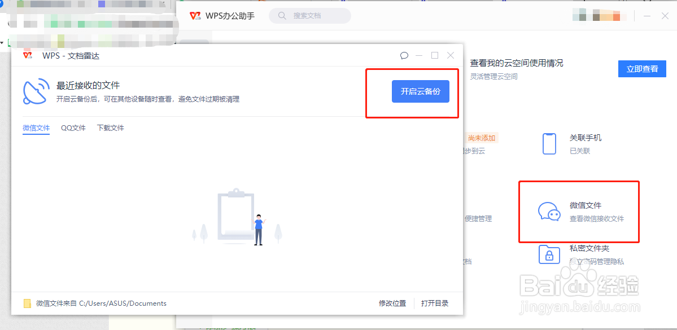
Task: Click 查看我的云空间使用情况 heading
Action: pos(517,63)
